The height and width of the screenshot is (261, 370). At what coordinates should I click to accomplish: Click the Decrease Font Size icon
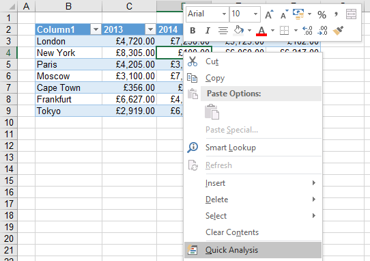(285, 14)
